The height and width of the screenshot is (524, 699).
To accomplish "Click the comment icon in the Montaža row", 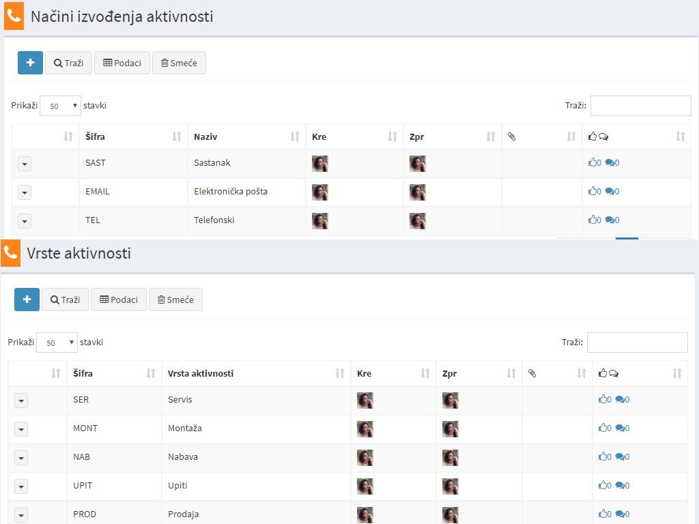I will (x=620, y=428).
